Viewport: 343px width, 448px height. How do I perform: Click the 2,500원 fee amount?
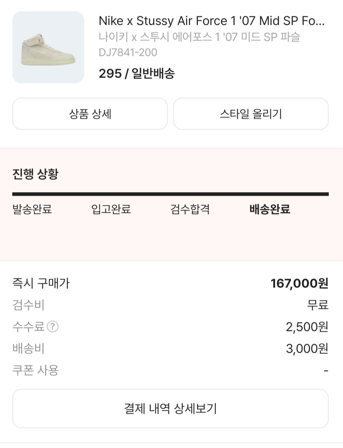click(307, 327)
